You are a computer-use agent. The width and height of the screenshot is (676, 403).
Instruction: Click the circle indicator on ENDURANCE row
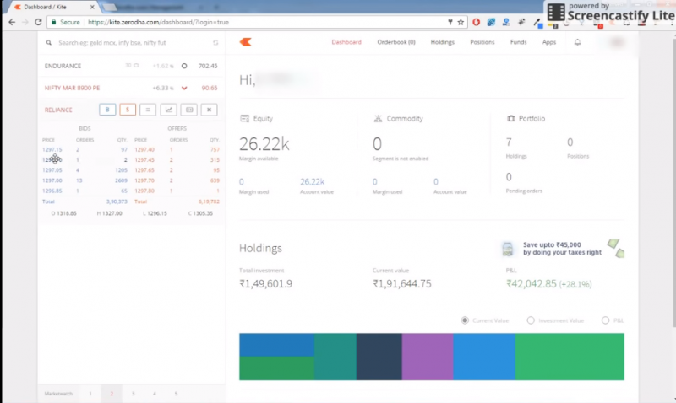184,66
